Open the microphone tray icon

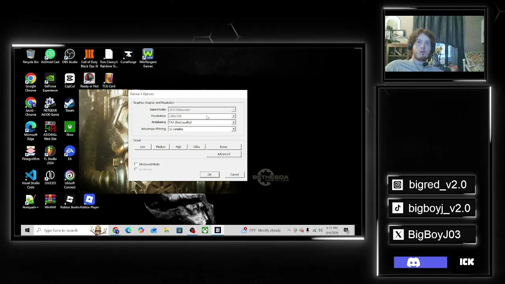coord(308,230)
